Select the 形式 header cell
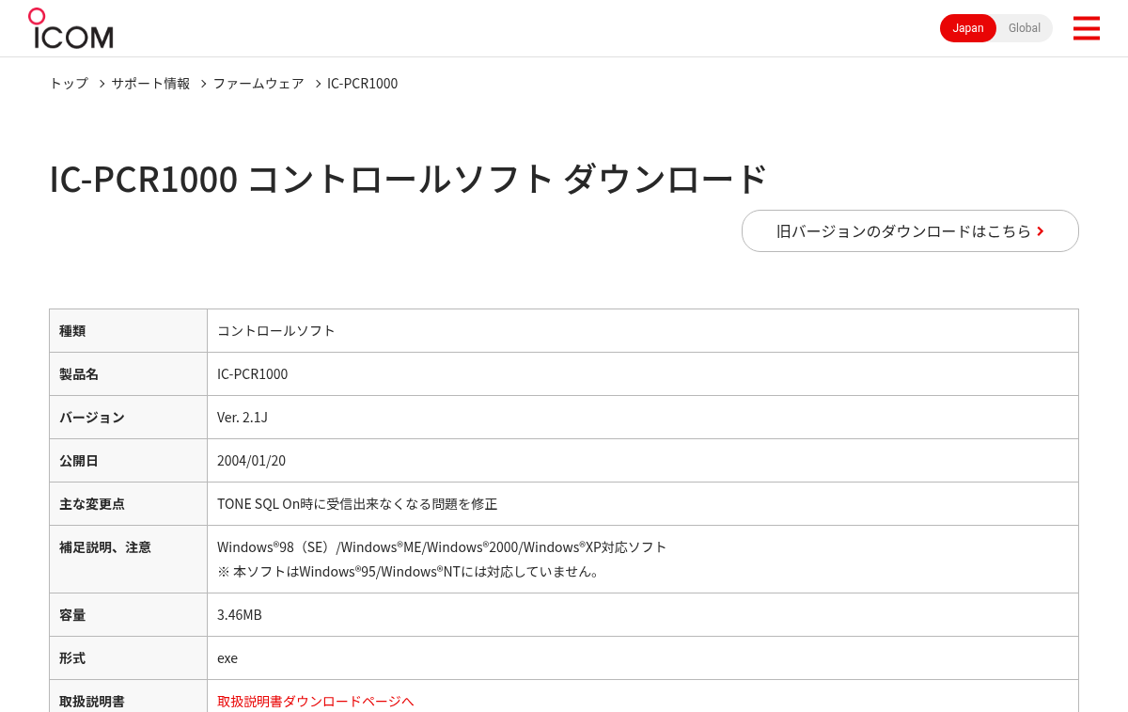 pos(128,657)
